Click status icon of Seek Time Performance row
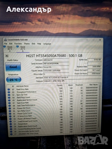The image size is (112, 149). pyautogui.click(x=10, y=106)
